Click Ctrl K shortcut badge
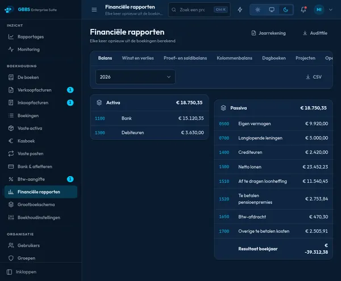 (x=221, y=10)
